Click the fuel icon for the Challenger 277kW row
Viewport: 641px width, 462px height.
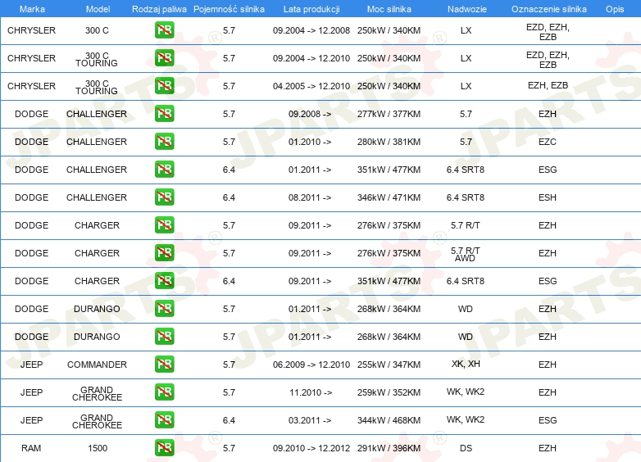click(164, 114)
